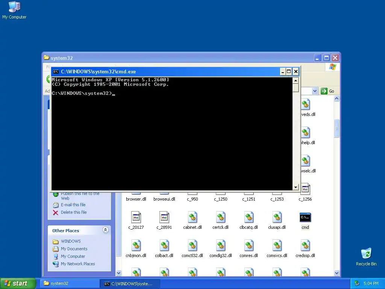Viewport: 385px width, 289px height.
Task: Switch to system32 taskbar button
Action: 70,283
